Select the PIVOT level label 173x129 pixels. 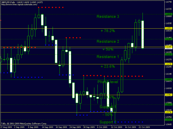[108, 82]
